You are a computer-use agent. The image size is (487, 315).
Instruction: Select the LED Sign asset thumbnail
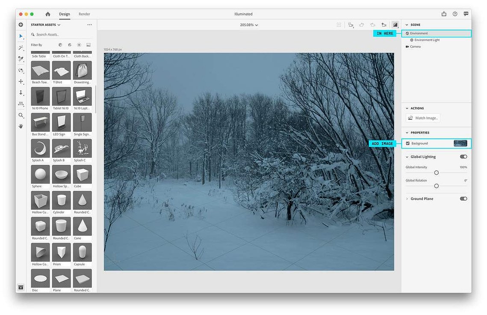click(x=62, y=122)
